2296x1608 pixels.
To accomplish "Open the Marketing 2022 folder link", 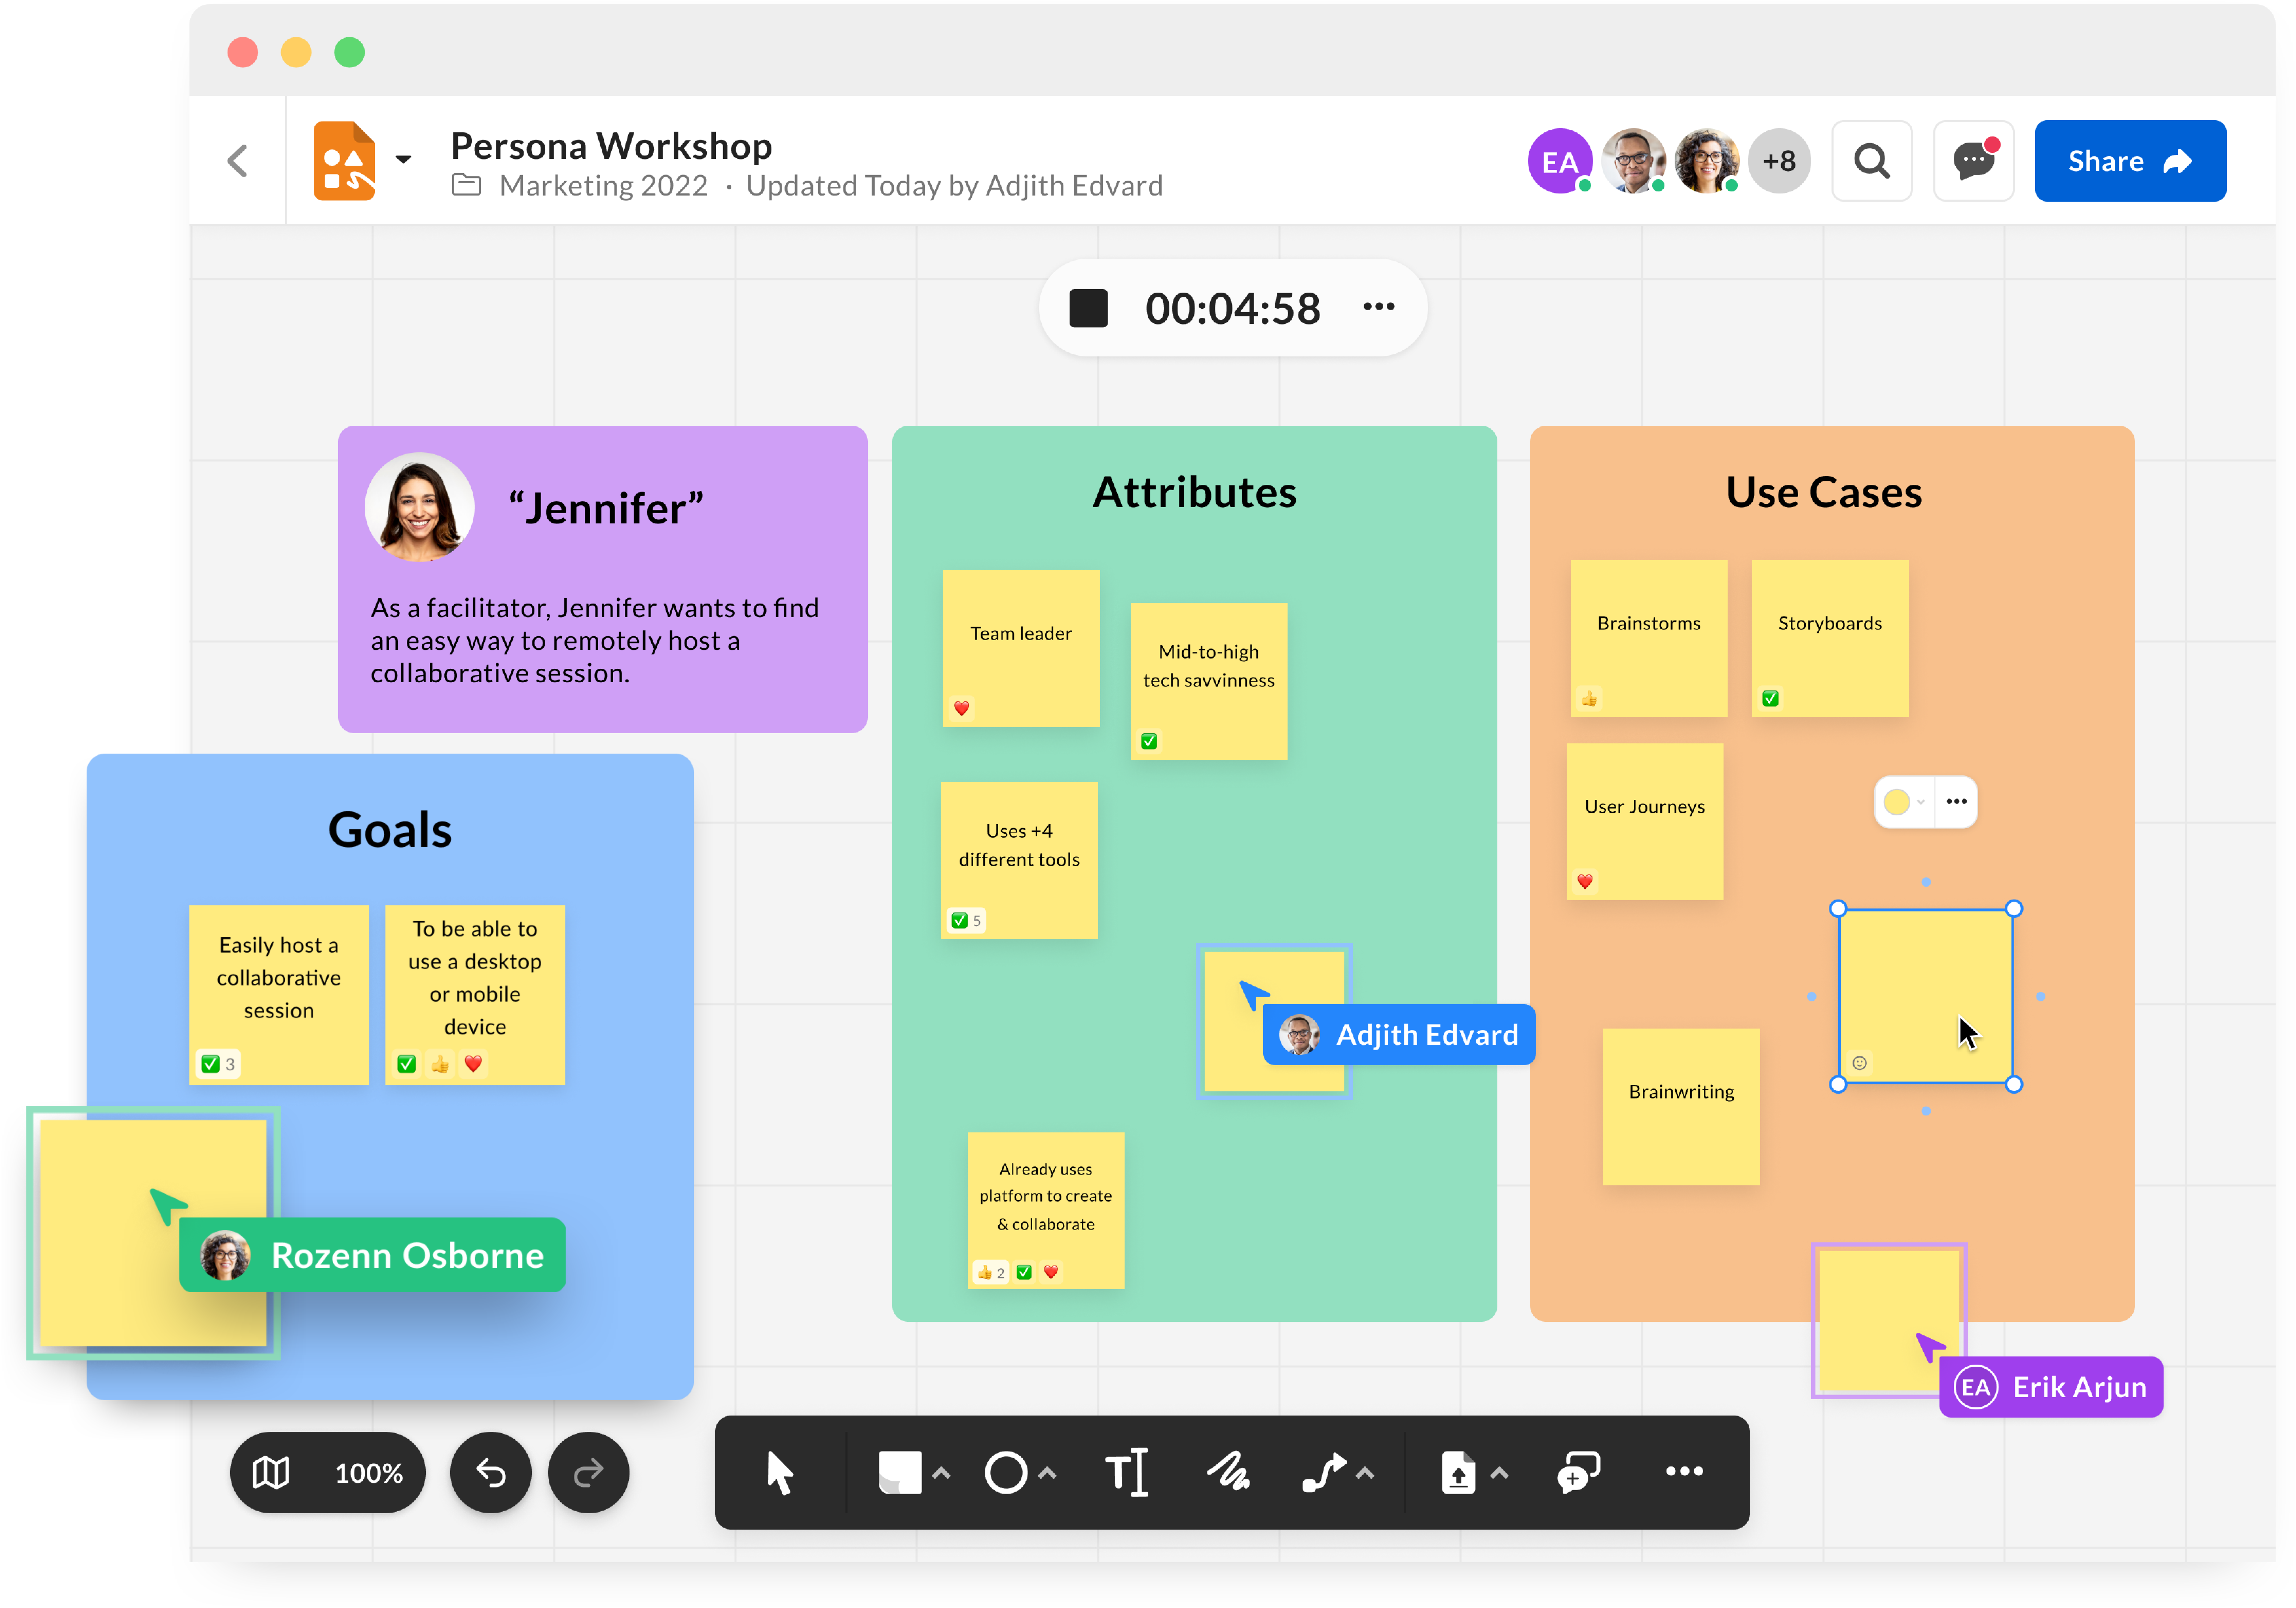I will click(603, 186).
